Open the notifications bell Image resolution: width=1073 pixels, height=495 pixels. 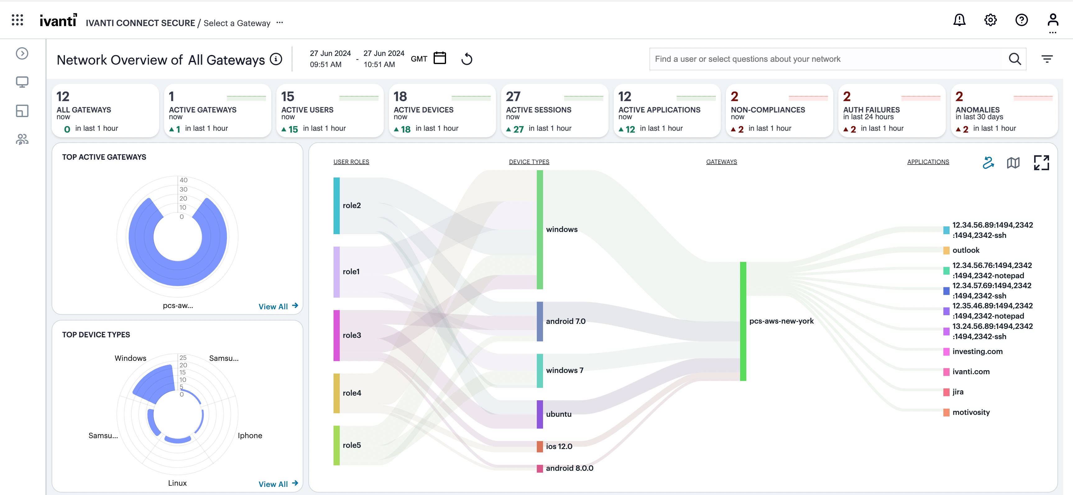959,20
